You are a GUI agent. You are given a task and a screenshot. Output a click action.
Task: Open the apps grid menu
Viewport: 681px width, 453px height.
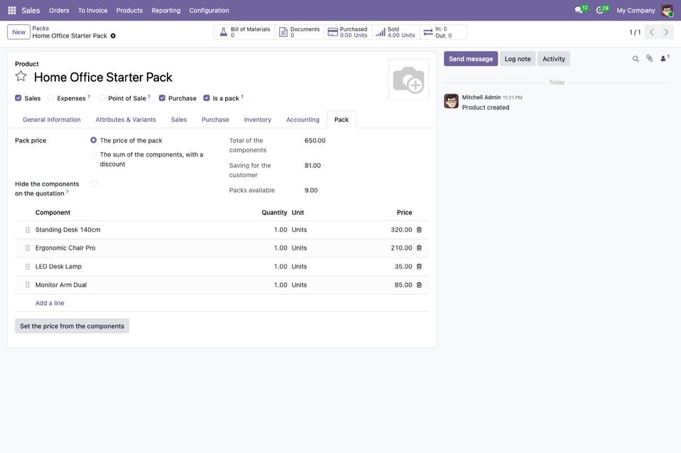[x=12, y=11]
